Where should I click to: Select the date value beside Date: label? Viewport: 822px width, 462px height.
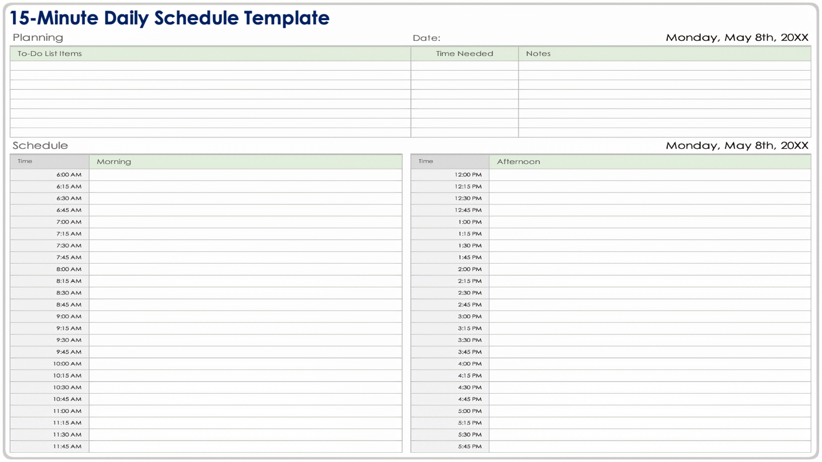tap(737, 38)
